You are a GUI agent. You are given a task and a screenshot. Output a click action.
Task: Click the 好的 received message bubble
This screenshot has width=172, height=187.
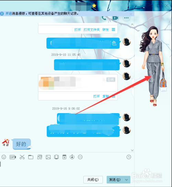click(22, 144)
